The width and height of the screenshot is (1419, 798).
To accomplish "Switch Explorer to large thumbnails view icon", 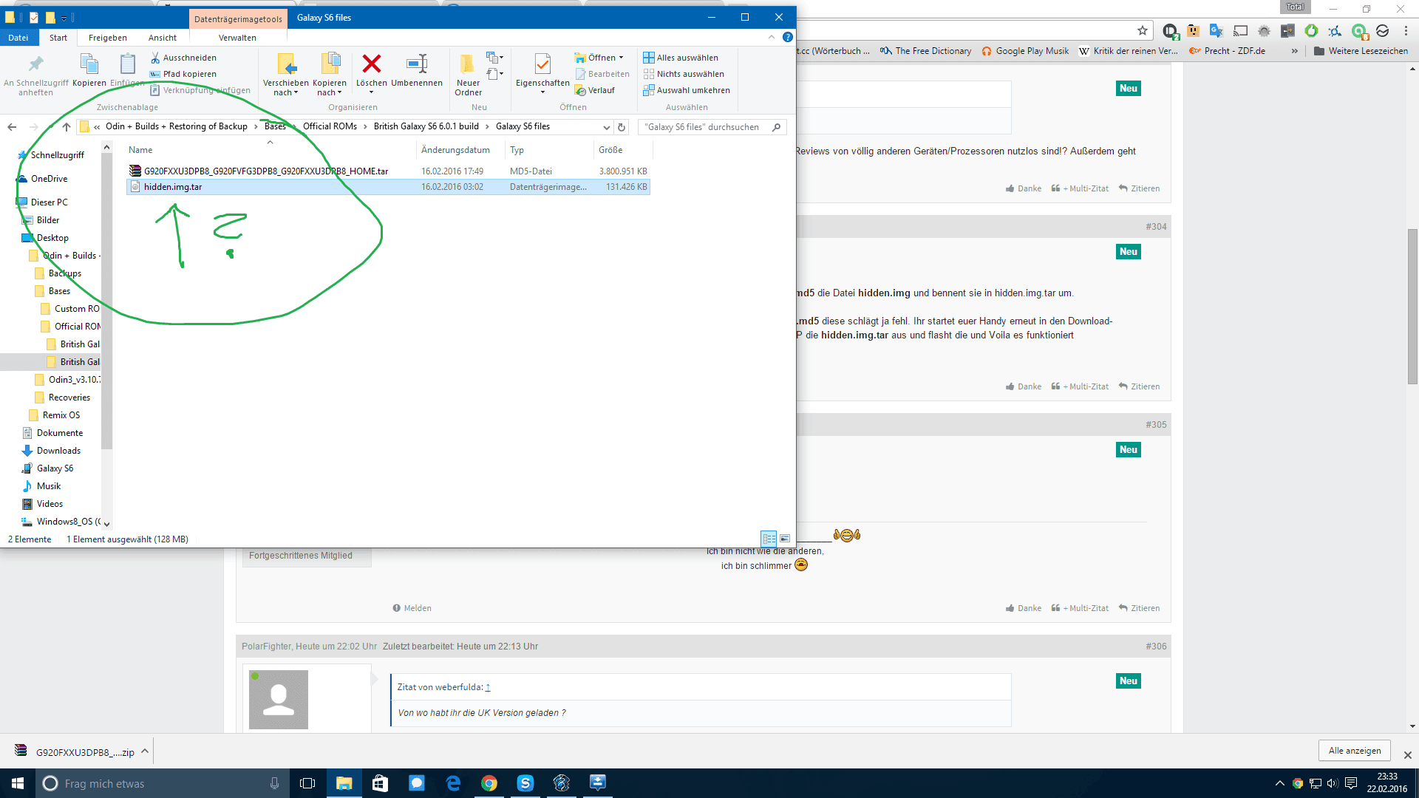I will tap(785, 539).
